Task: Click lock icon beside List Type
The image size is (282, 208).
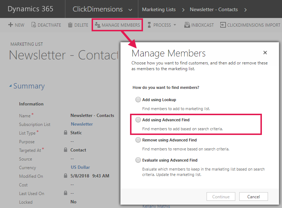Action: tap(66, 132)
